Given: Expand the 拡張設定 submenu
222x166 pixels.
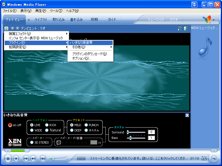Looking at the screenshot, I should (37, 47).
